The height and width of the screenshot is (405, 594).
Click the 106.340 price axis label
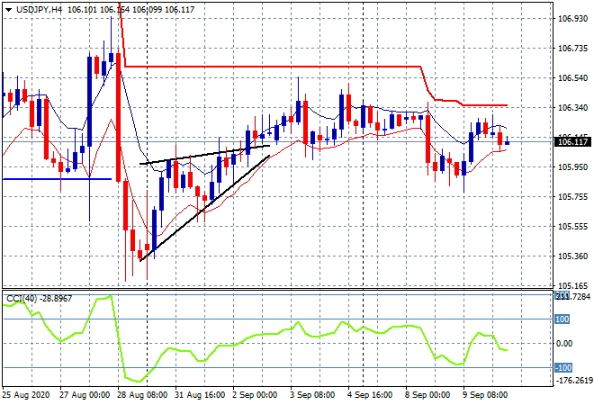(572, 108)
